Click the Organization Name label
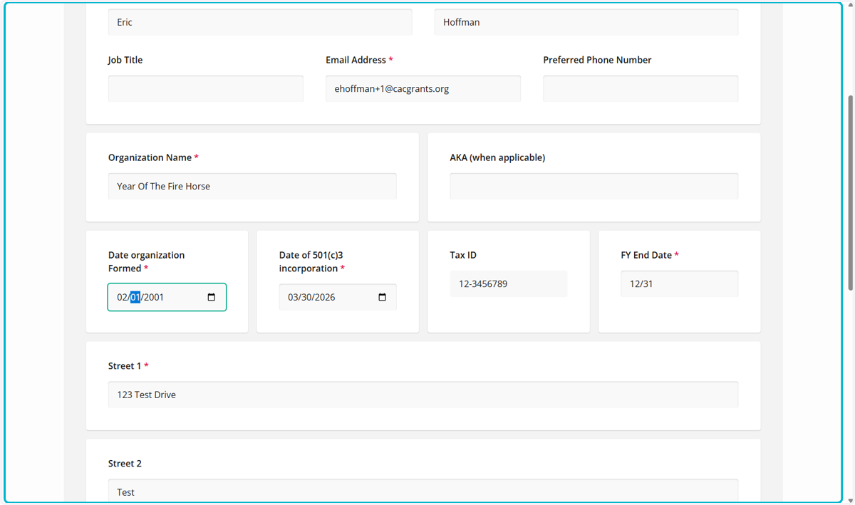This screenshot has width=855, height=505. click(x=153, y=157)
